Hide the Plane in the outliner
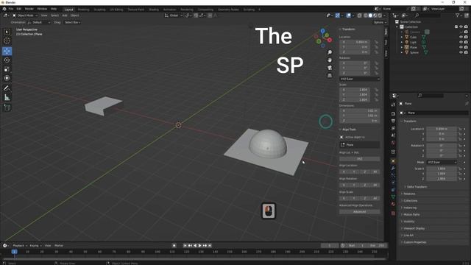The width and height of the screenshot is (471, 265). (x=461, y=47)
